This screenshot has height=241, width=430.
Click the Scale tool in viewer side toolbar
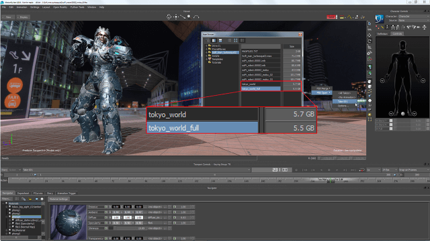pos(370,47)
